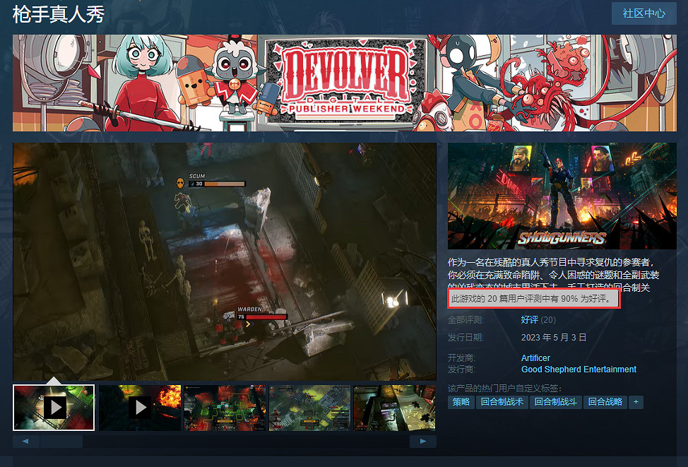Select the 策略 tag
The height and width of the screenshot is (467, 688).
(461, 401)
